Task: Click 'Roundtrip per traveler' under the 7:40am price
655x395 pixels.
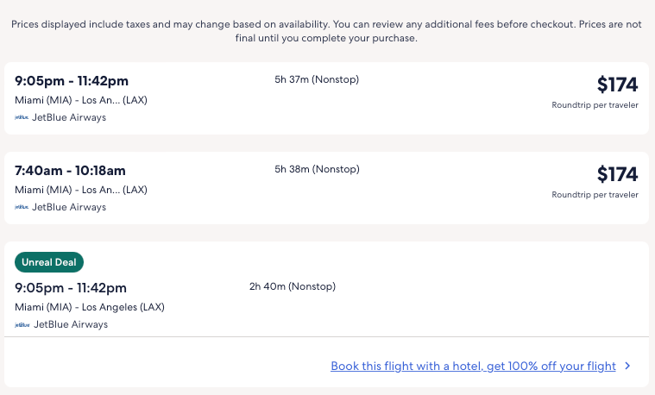Action: point(595,195)
